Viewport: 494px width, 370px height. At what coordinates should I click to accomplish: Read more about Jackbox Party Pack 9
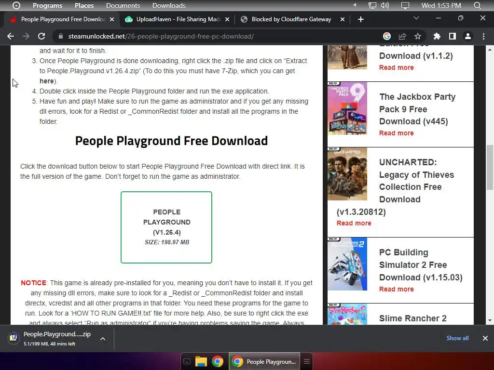click(397, 133)
